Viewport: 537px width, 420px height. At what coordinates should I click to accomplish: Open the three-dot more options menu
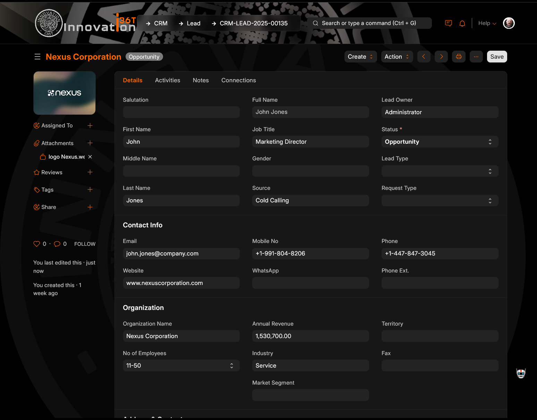coord(476,57)
